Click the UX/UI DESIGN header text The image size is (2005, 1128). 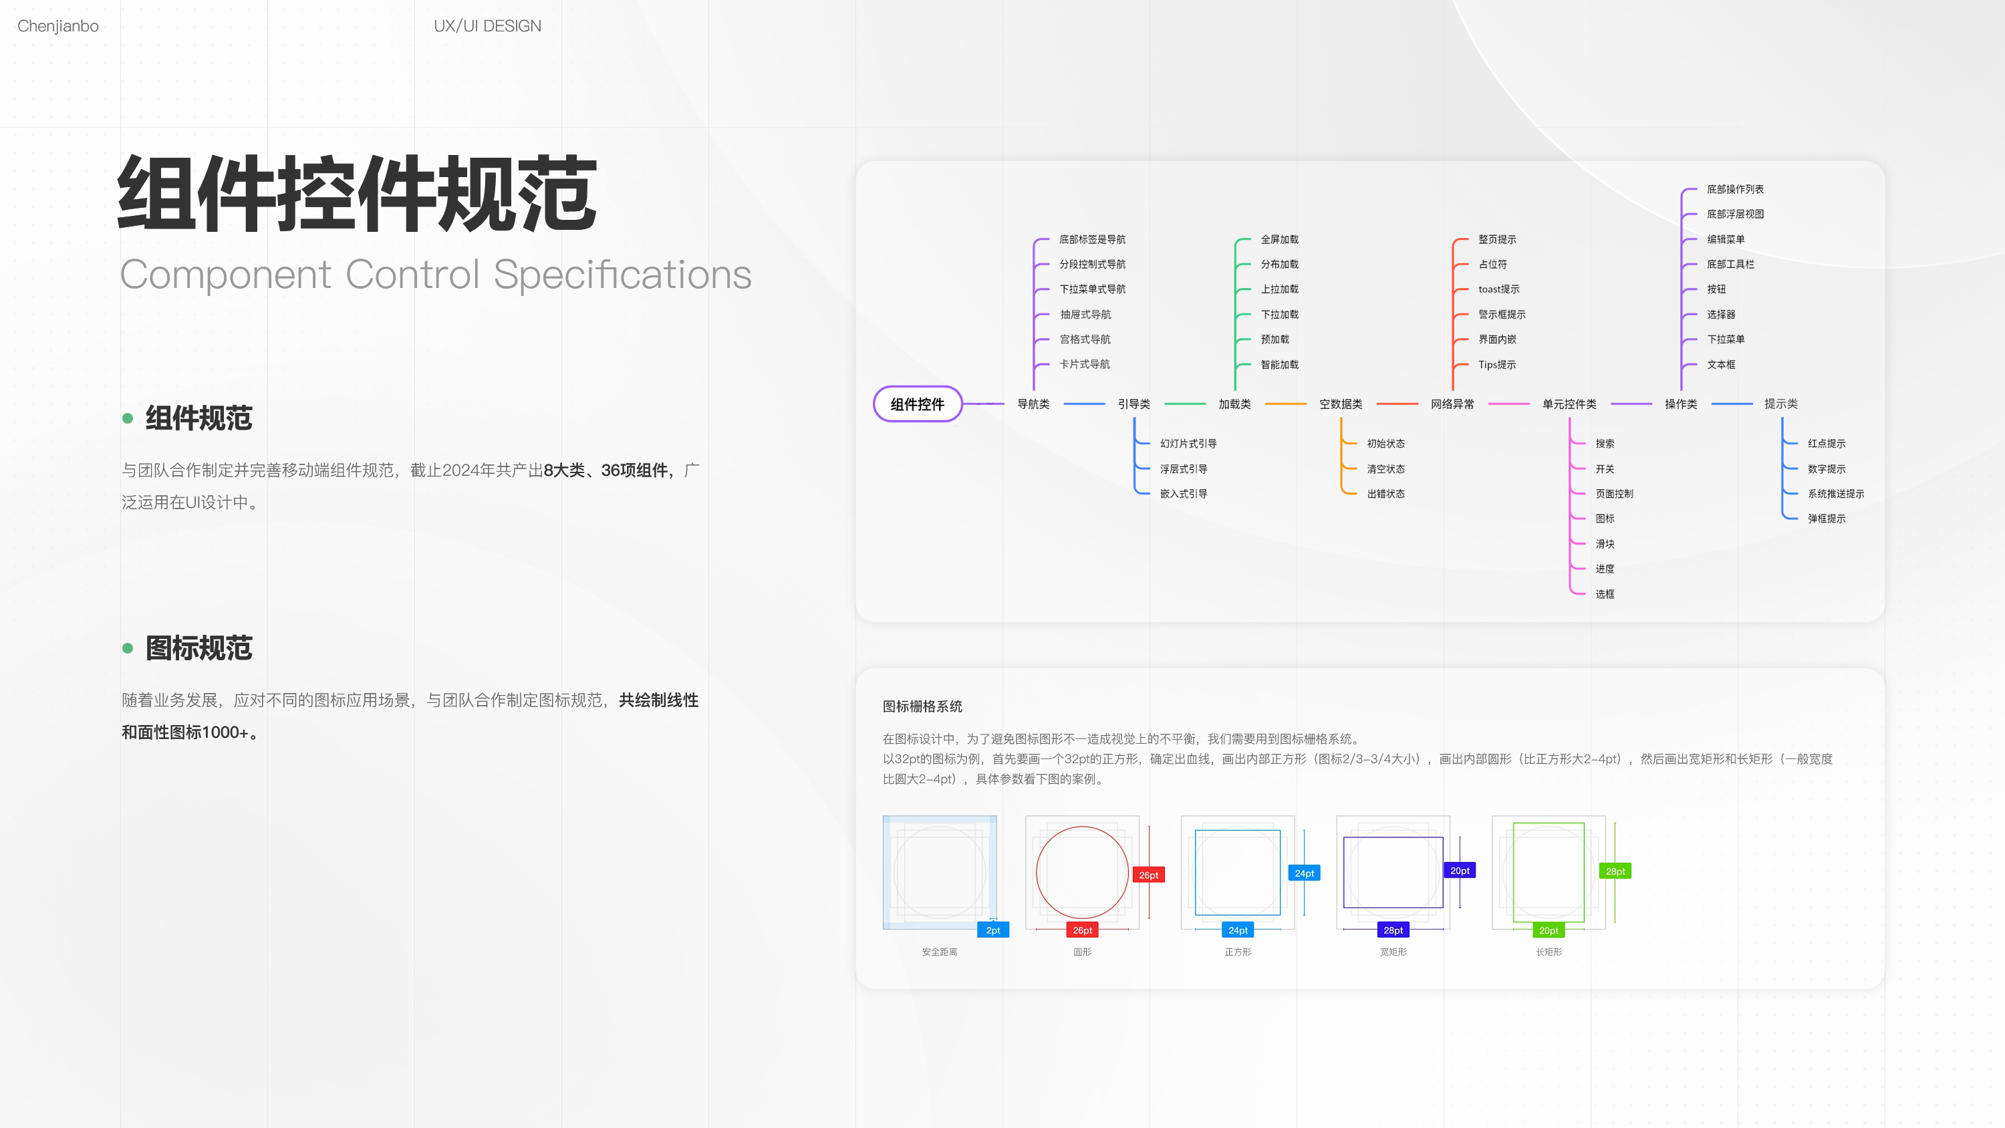pos(487,25)
